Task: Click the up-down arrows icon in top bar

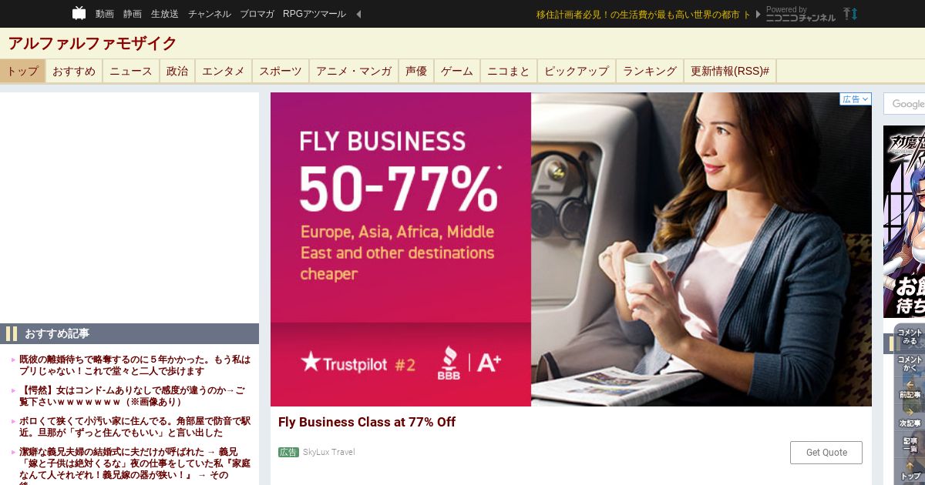Action: [850, 14]
